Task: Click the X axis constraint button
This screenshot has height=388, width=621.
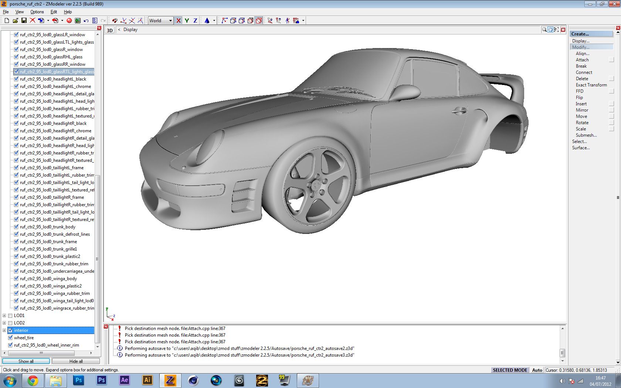Action: [x=179, y=21]
